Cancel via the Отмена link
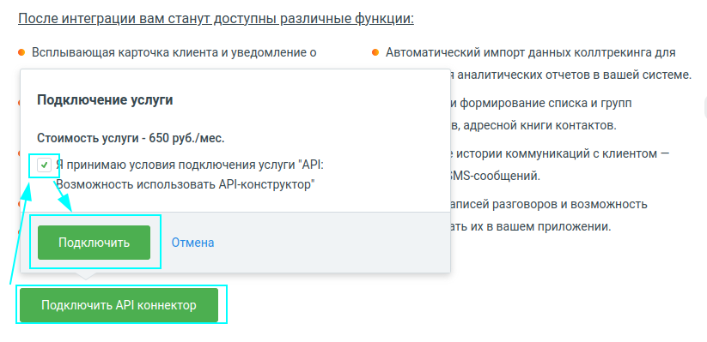Screen dimensions: 707x342 coord(192,243)
